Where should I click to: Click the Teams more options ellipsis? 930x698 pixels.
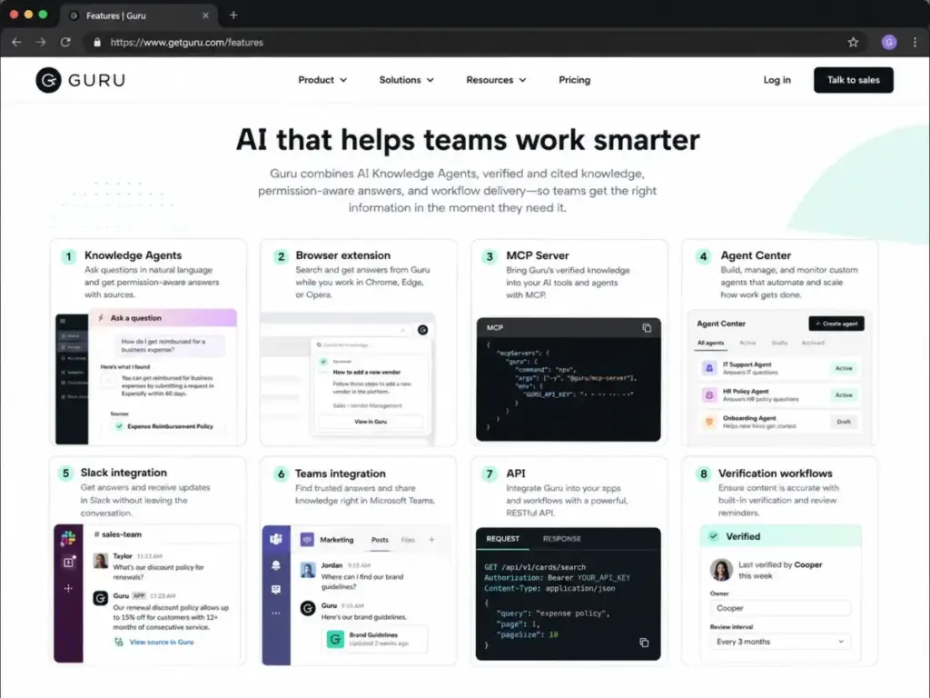[276, 613]
